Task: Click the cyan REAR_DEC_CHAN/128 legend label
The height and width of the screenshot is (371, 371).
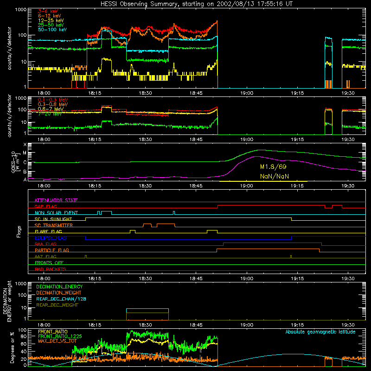Action: pos(61,299)
